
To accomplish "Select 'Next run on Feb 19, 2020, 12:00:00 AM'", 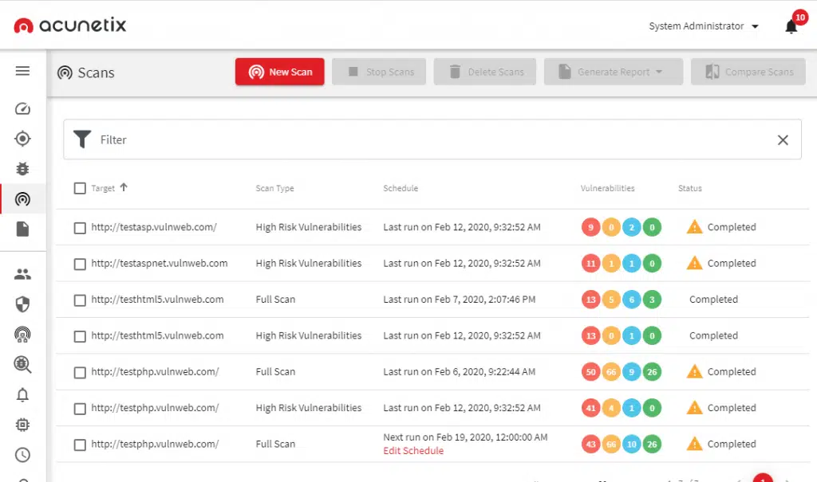I will pos(465,437).
